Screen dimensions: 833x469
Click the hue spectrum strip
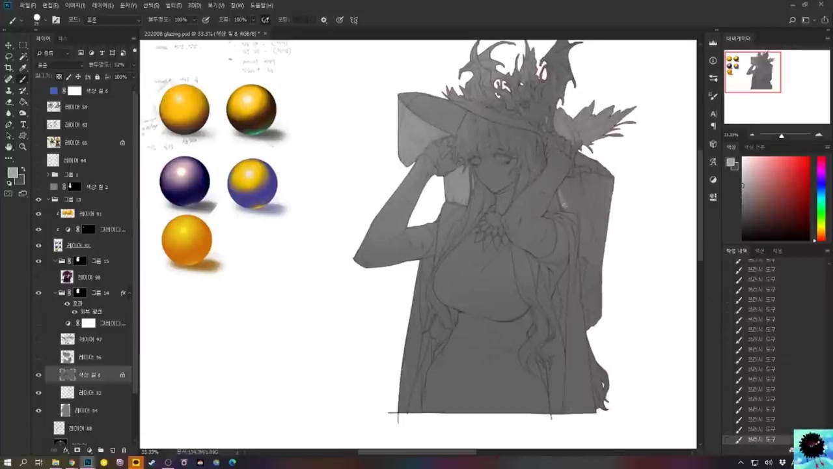(x=821, y=199)
